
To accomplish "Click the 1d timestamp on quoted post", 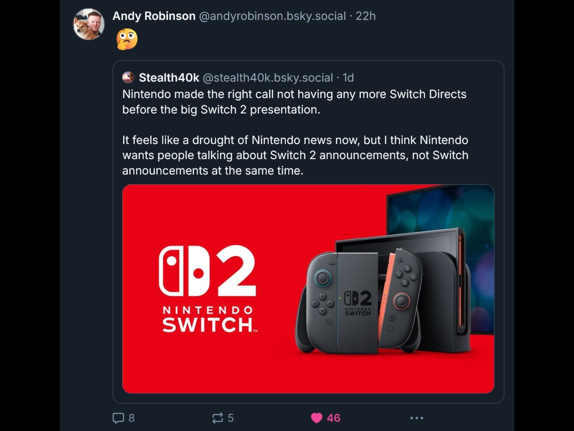I will click(348, 78).
